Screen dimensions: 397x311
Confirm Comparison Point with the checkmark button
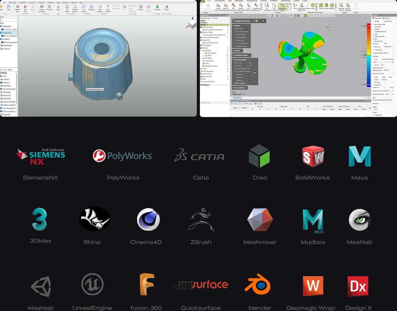(x=260, y=21)
